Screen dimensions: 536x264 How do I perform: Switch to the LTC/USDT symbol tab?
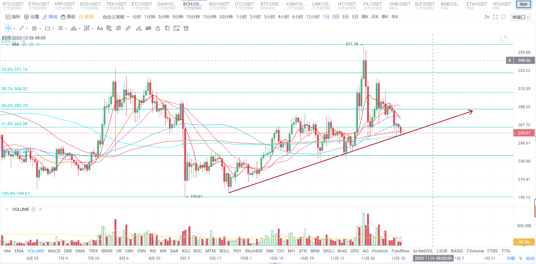click(x=244, y=6)
